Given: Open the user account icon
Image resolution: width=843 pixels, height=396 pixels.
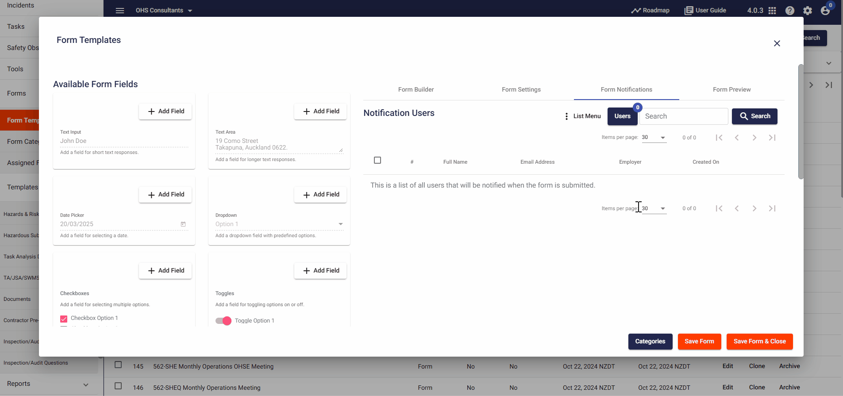Looking at the screenshot, I should (825, 11).
